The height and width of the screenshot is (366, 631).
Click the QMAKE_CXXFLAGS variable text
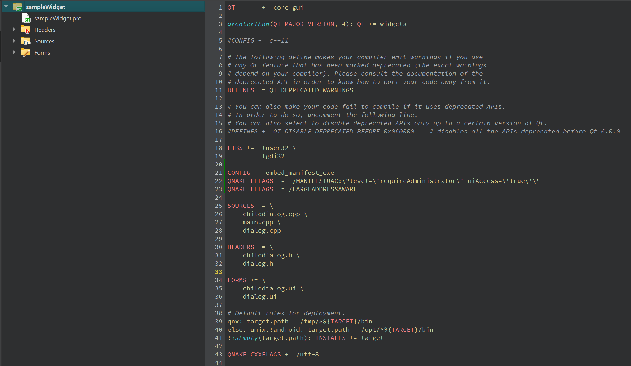tap(254, 355)
